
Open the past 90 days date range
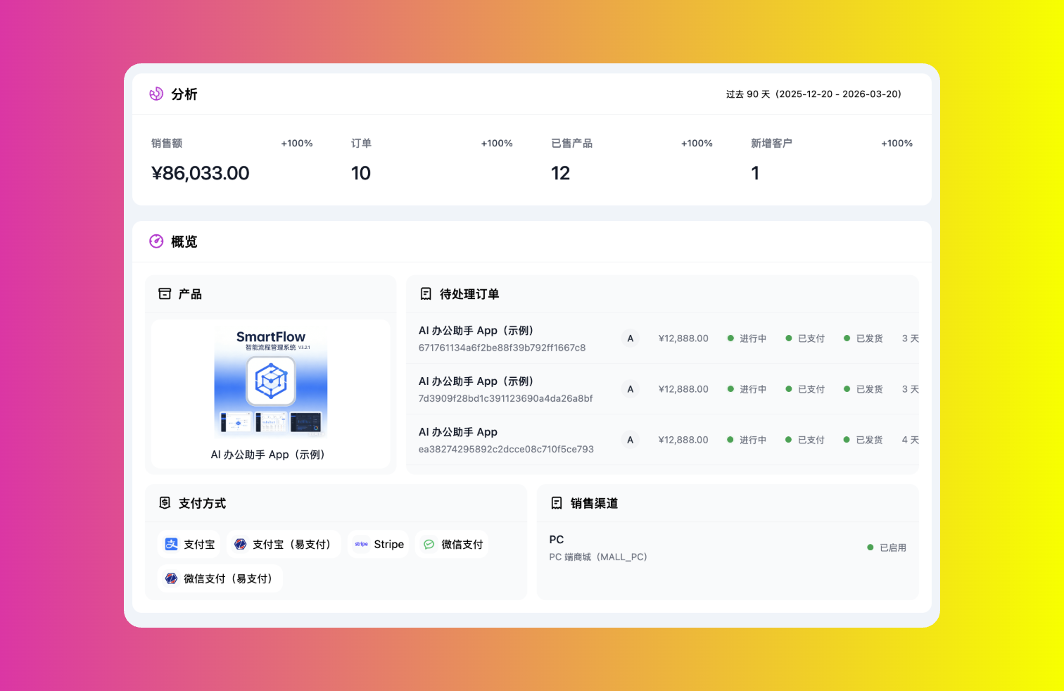813,94
